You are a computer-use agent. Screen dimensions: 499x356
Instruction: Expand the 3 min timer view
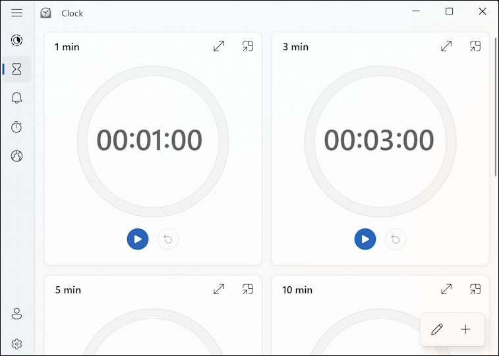click(x=446, y=46)
